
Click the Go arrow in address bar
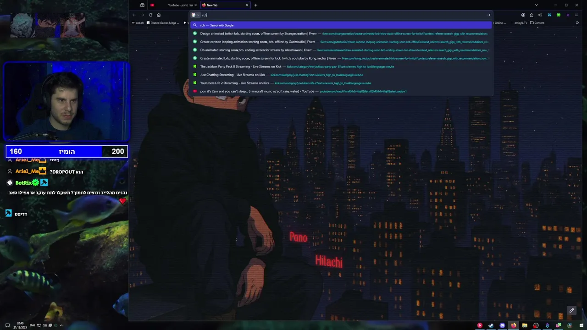tap(488, 15)
